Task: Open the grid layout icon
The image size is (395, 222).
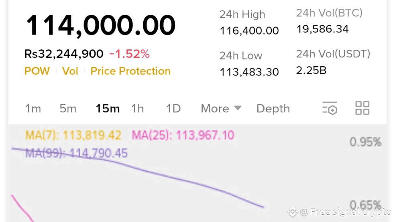Action: pos(362,108)
